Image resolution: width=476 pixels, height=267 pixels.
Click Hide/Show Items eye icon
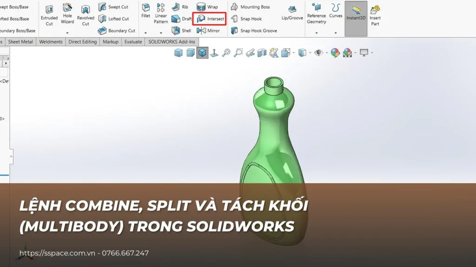(x=318, y=53)
